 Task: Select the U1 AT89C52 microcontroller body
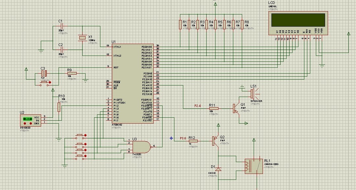[x=133, y=84]
